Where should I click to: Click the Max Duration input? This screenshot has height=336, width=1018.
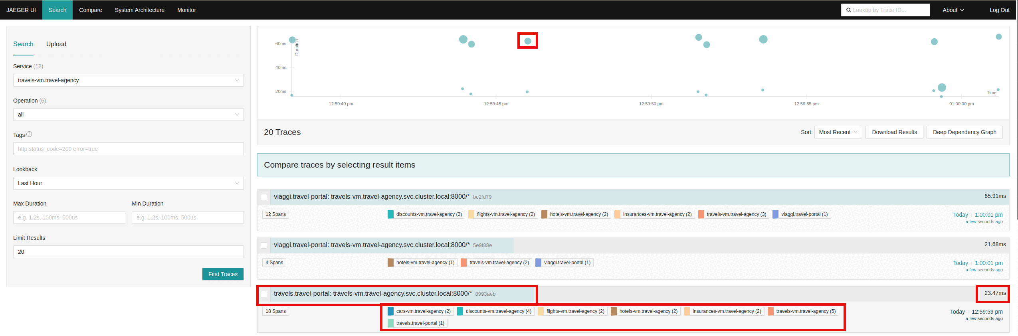tap(69, 217)
